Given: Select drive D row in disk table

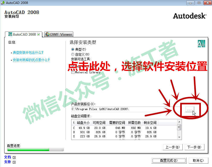Looking at the screenshot, I should point(124,132).
